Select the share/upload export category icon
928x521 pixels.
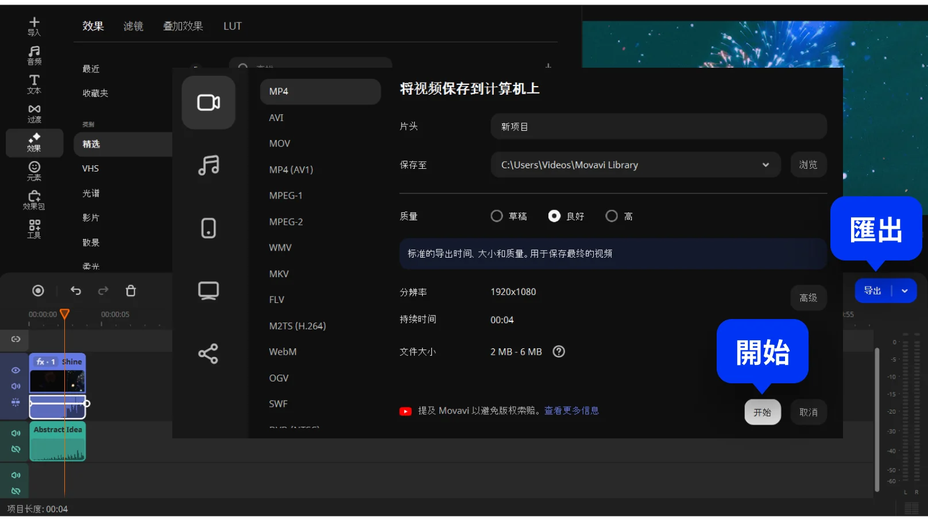pos(208,353)
